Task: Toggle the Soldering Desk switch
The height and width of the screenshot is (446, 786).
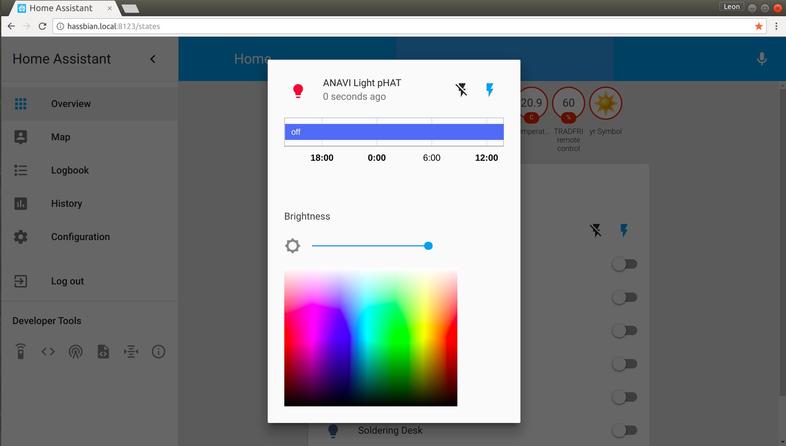Action: (x=624, y=430)
